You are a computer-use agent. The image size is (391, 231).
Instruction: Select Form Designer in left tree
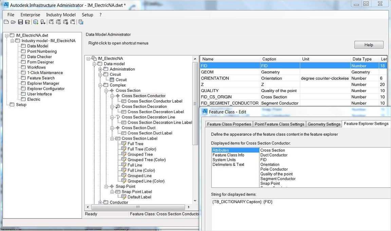tap(40, 62)
